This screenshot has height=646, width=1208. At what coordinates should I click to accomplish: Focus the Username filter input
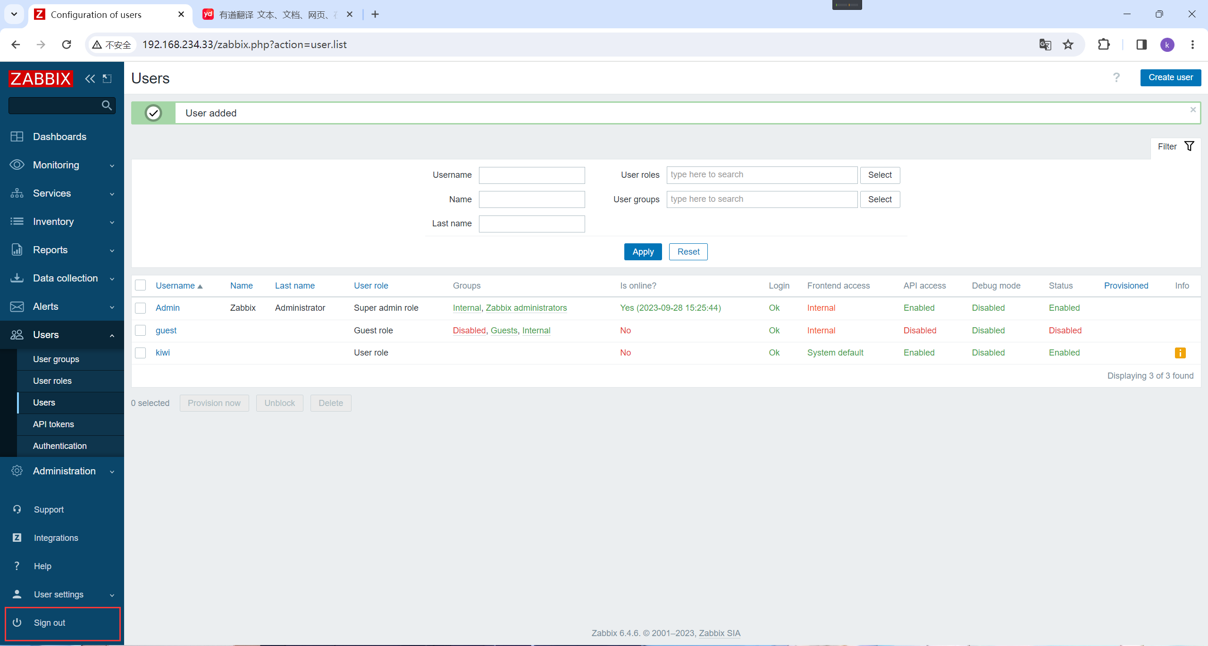point(532,175)
